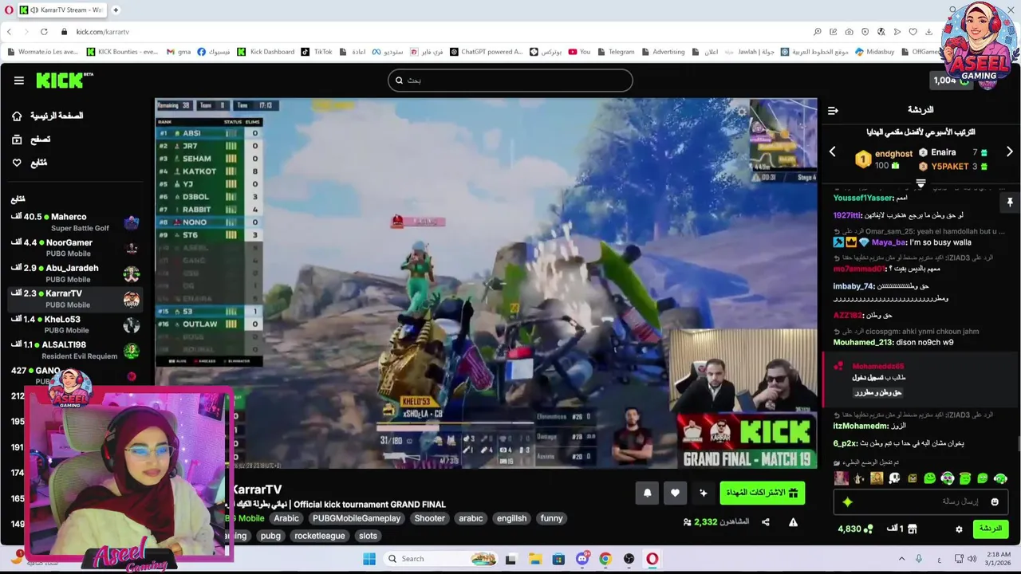Select the funny tag
This screenshot has width=1021, height=574.
551,518
